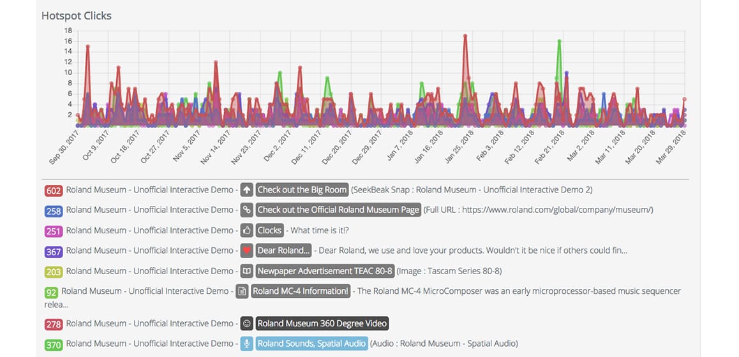Image resolution: width=739 pixels, height=357 pixels.
Task: Click the red peak of 15 after Sep 30, 2017
Action: [88, 46]
